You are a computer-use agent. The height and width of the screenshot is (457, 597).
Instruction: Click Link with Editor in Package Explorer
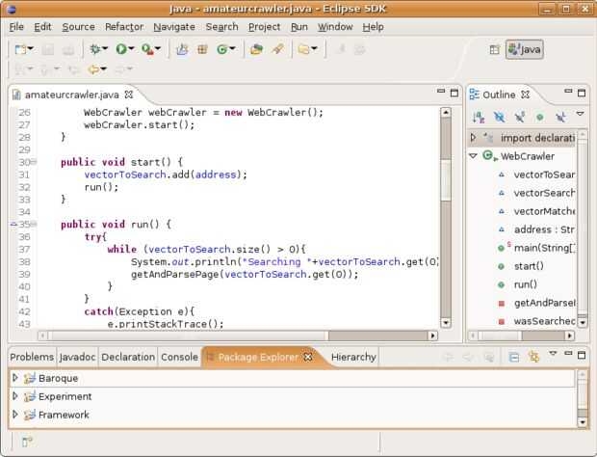pyautogui.click(x=532, y=357)
